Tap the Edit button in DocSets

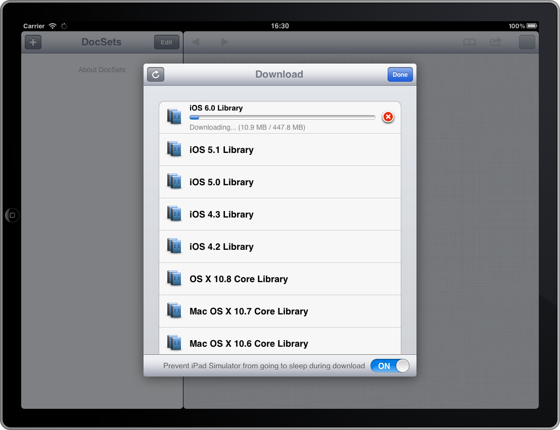166,42
